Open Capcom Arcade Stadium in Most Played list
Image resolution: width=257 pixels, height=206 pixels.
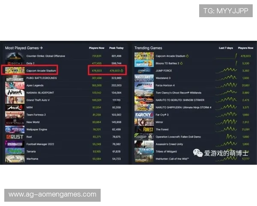click(x=41, y=70)
